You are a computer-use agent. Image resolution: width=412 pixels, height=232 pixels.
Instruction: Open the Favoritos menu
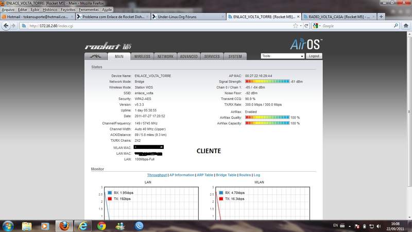tap(68, 9)
